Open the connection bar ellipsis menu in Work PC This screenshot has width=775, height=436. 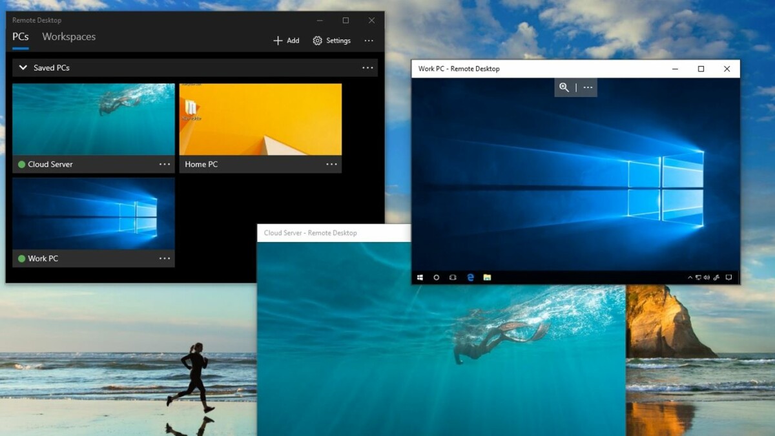[588, 88]
